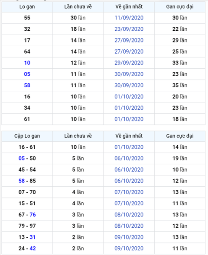Select blue 76 in pair 67 - 76

pos(32,214)
